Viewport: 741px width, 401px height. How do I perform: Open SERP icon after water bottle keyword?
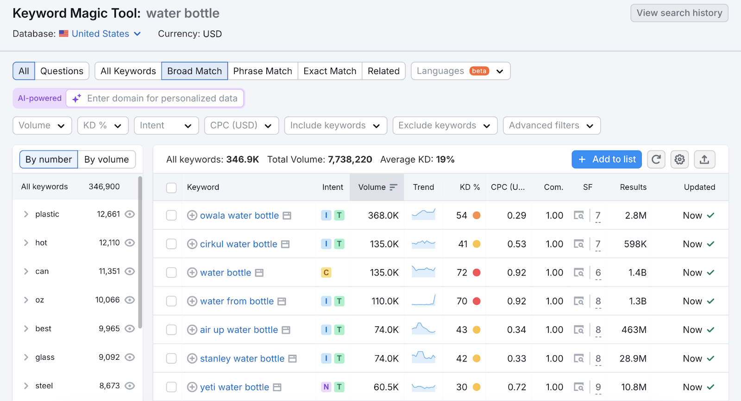pyautogui.click(x=259, y=273)
